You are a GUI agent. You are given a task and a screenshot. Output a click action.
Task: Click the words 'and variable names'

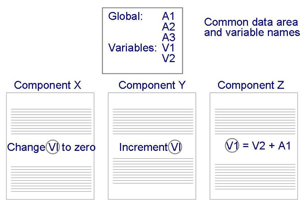(252, 33)
